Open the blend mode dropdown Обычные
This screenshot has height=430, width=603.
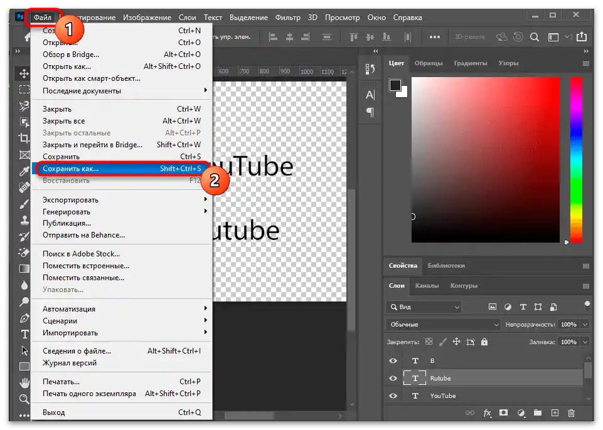[x=443, y=324]
